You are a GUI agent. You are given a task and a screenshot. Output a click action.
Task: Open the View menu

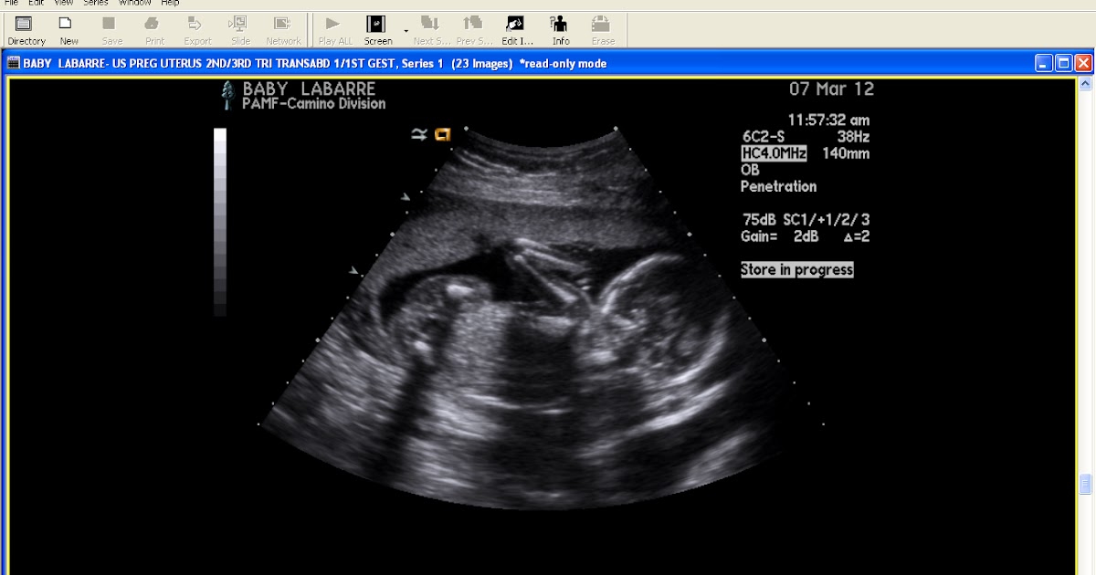[x=62, y=3]
